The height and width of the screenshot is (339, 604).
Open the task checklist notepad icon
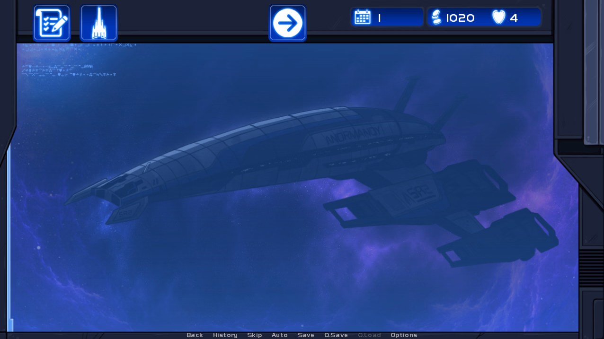[52, 23]
